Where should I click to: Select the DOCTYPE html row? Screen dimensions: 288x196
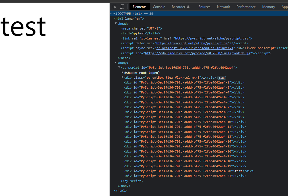[199, 14]
